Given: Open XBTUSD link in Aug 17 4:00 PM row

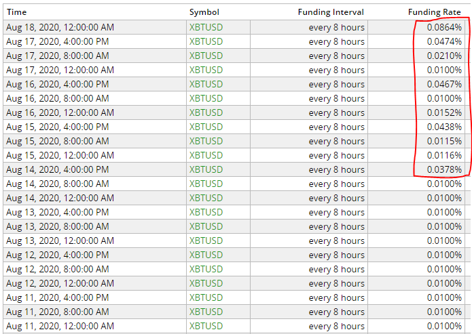Looking at the screenshot, I should (206, 41).
